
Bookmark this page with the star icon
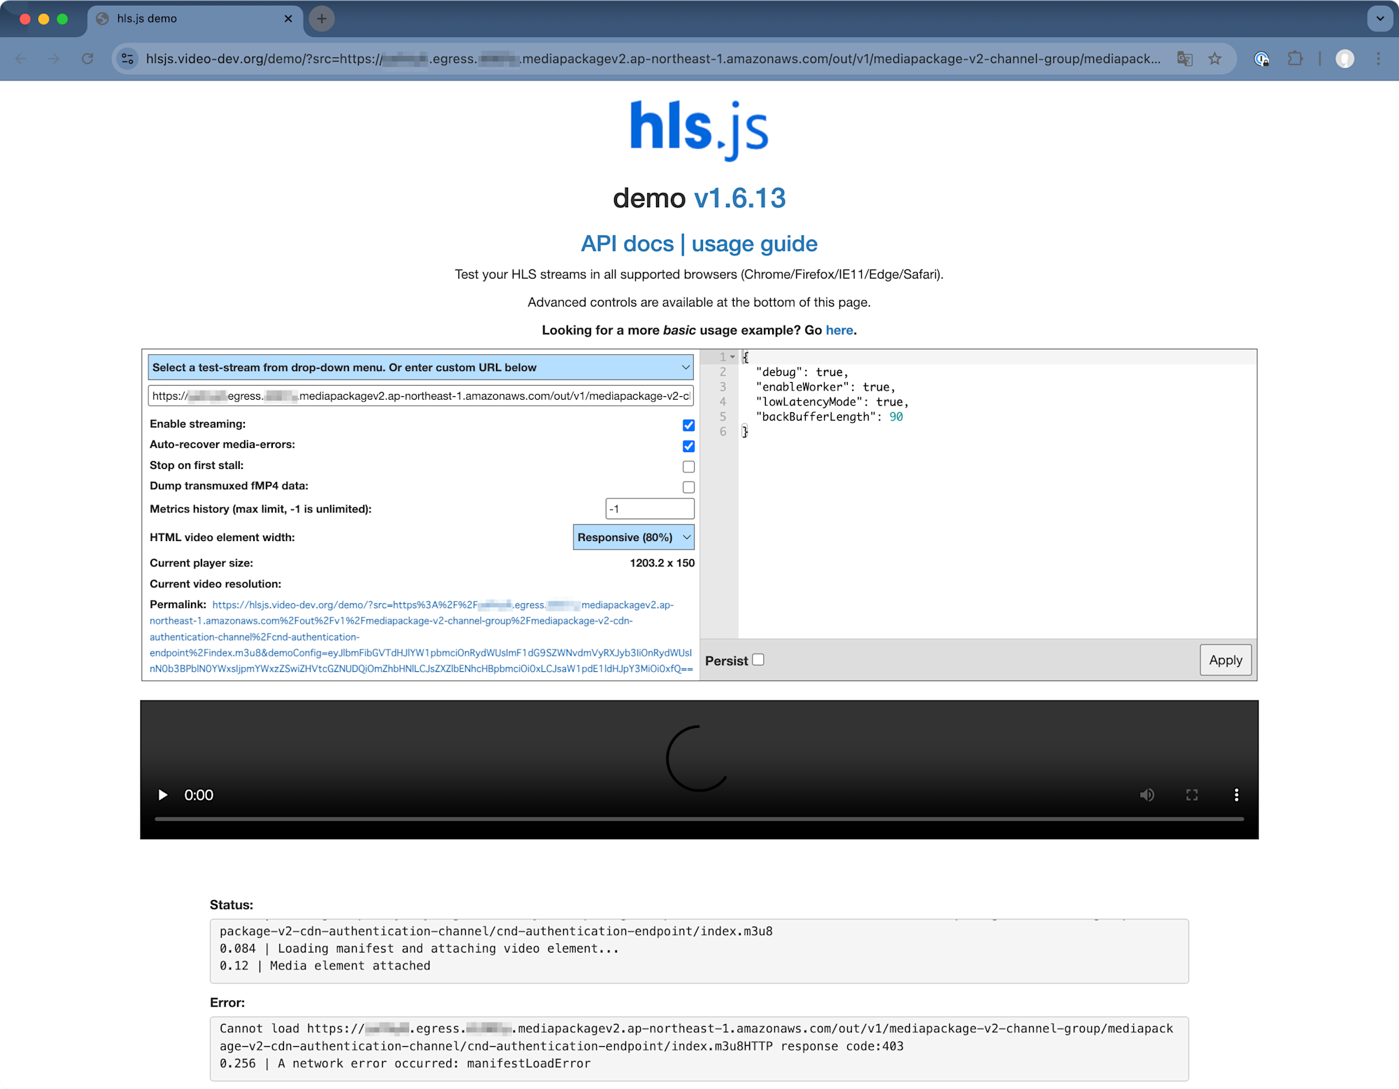(1215, 59)
